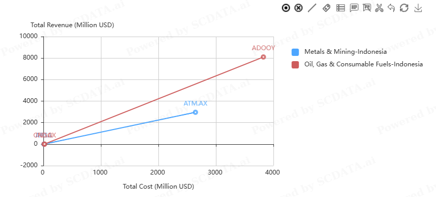This screenshot has width=436, height=197.
Task: Click the red Oil, Gas legend swatch
Action: (x=295, y=65)
